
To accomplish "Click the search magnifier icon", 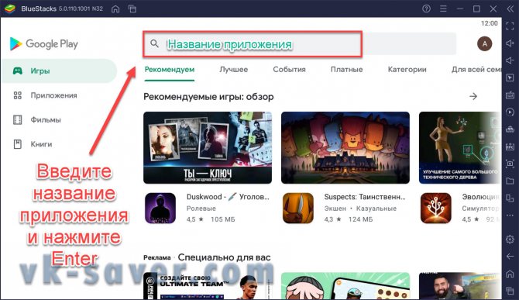I will (154, 43).
